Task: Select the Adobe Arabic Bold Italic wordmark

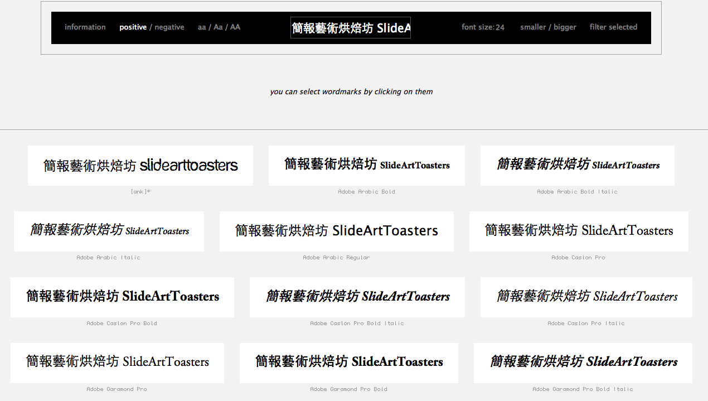Action: pos(578,166)
